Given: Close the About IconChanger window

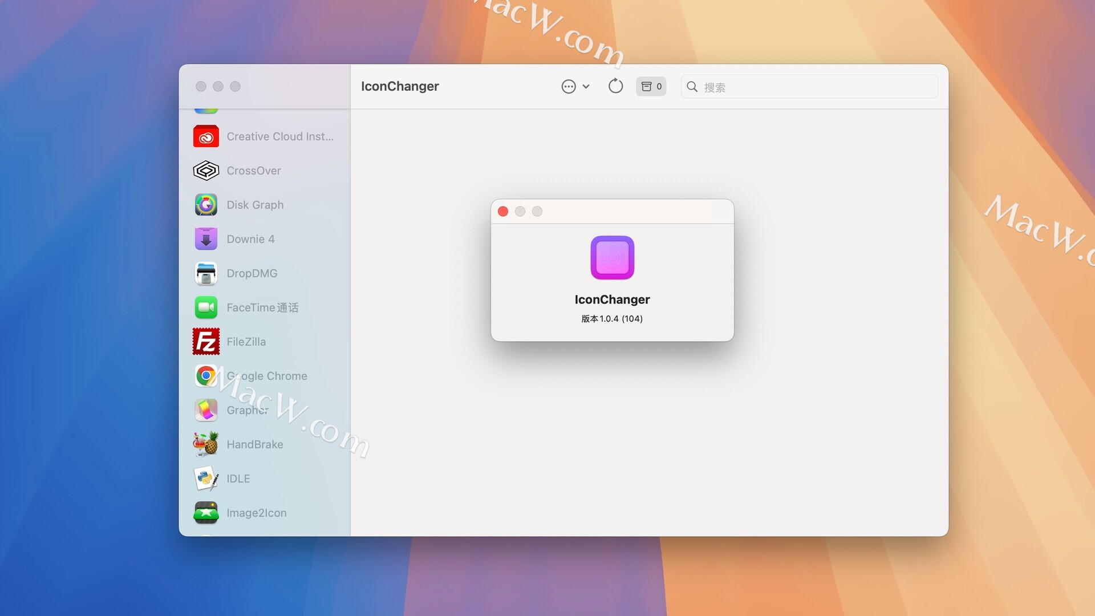Looking at the screenshot, I should 503,212.
